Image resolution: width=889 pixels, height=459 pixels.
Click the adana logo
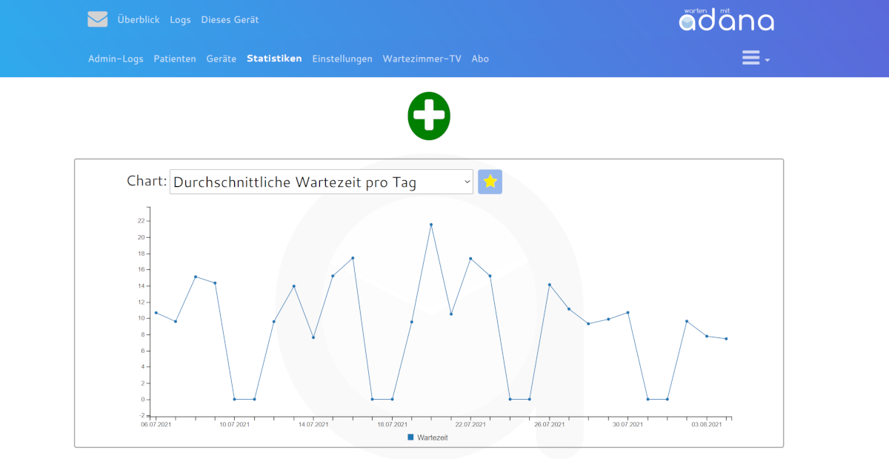[x=726, y=20]
